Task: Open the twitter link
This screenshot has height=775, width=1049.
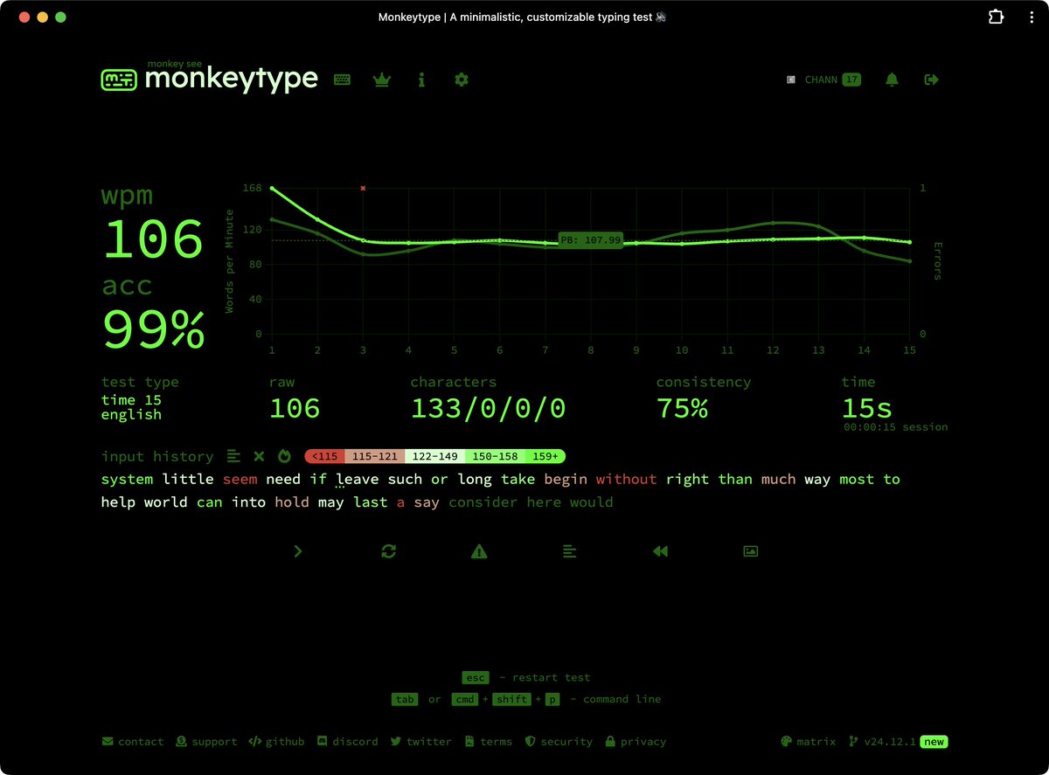Action: pos(420,742)
